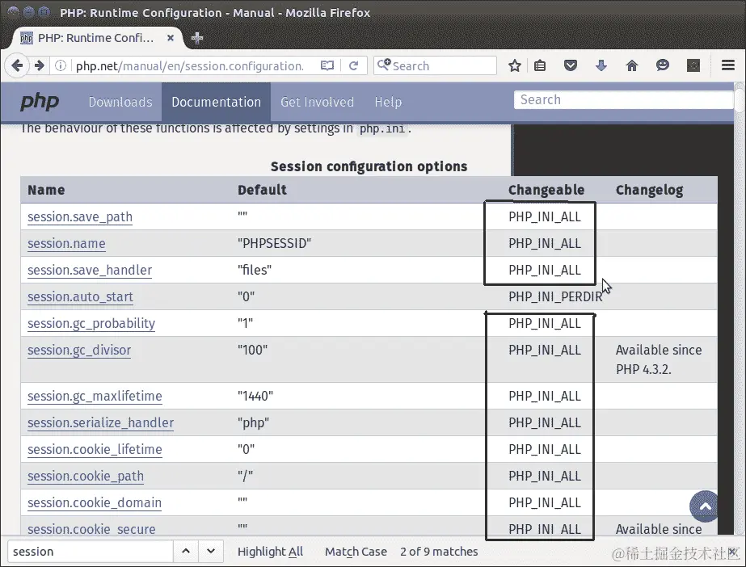
Task: Click the Name column header
Action: pyautogui.click(x=46, y=190)
